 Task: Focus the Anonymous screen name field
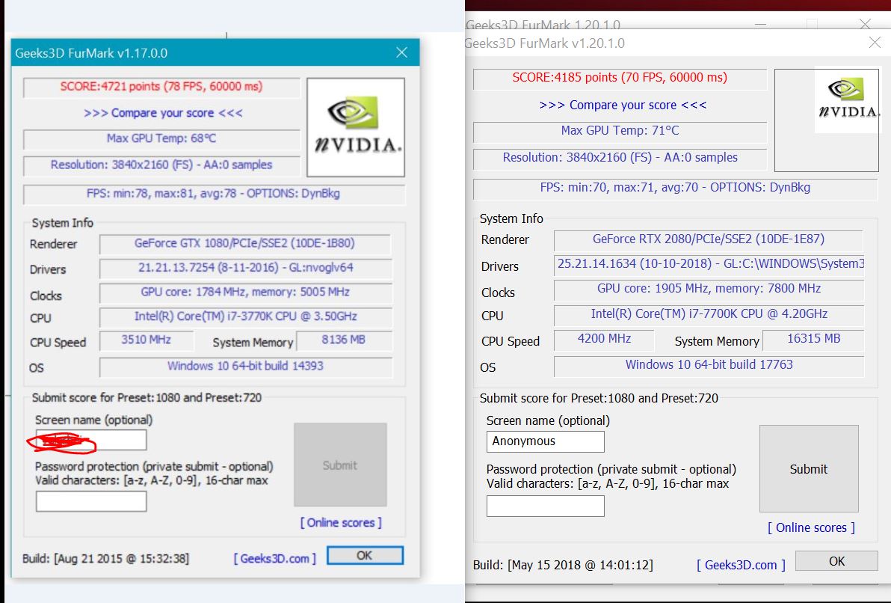click(x=545, y=441)
